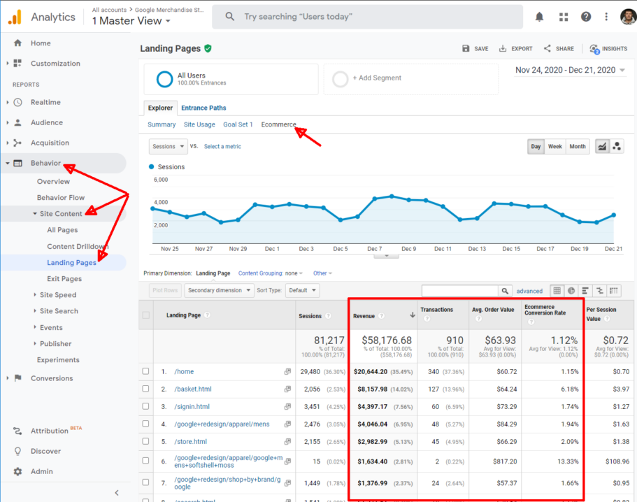Open the /signin.html landing page link
This screenshot has height=502, width=637.
coord(192,406)
